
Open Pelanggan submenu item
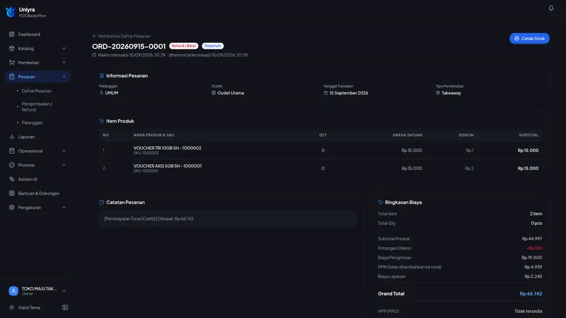32,122
